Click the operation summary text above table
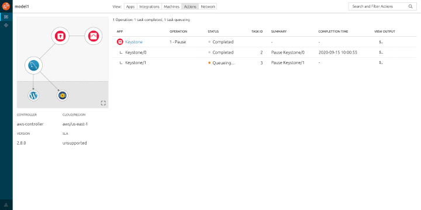421x210 pixels. pyautogui.click(x=151, y=20)
